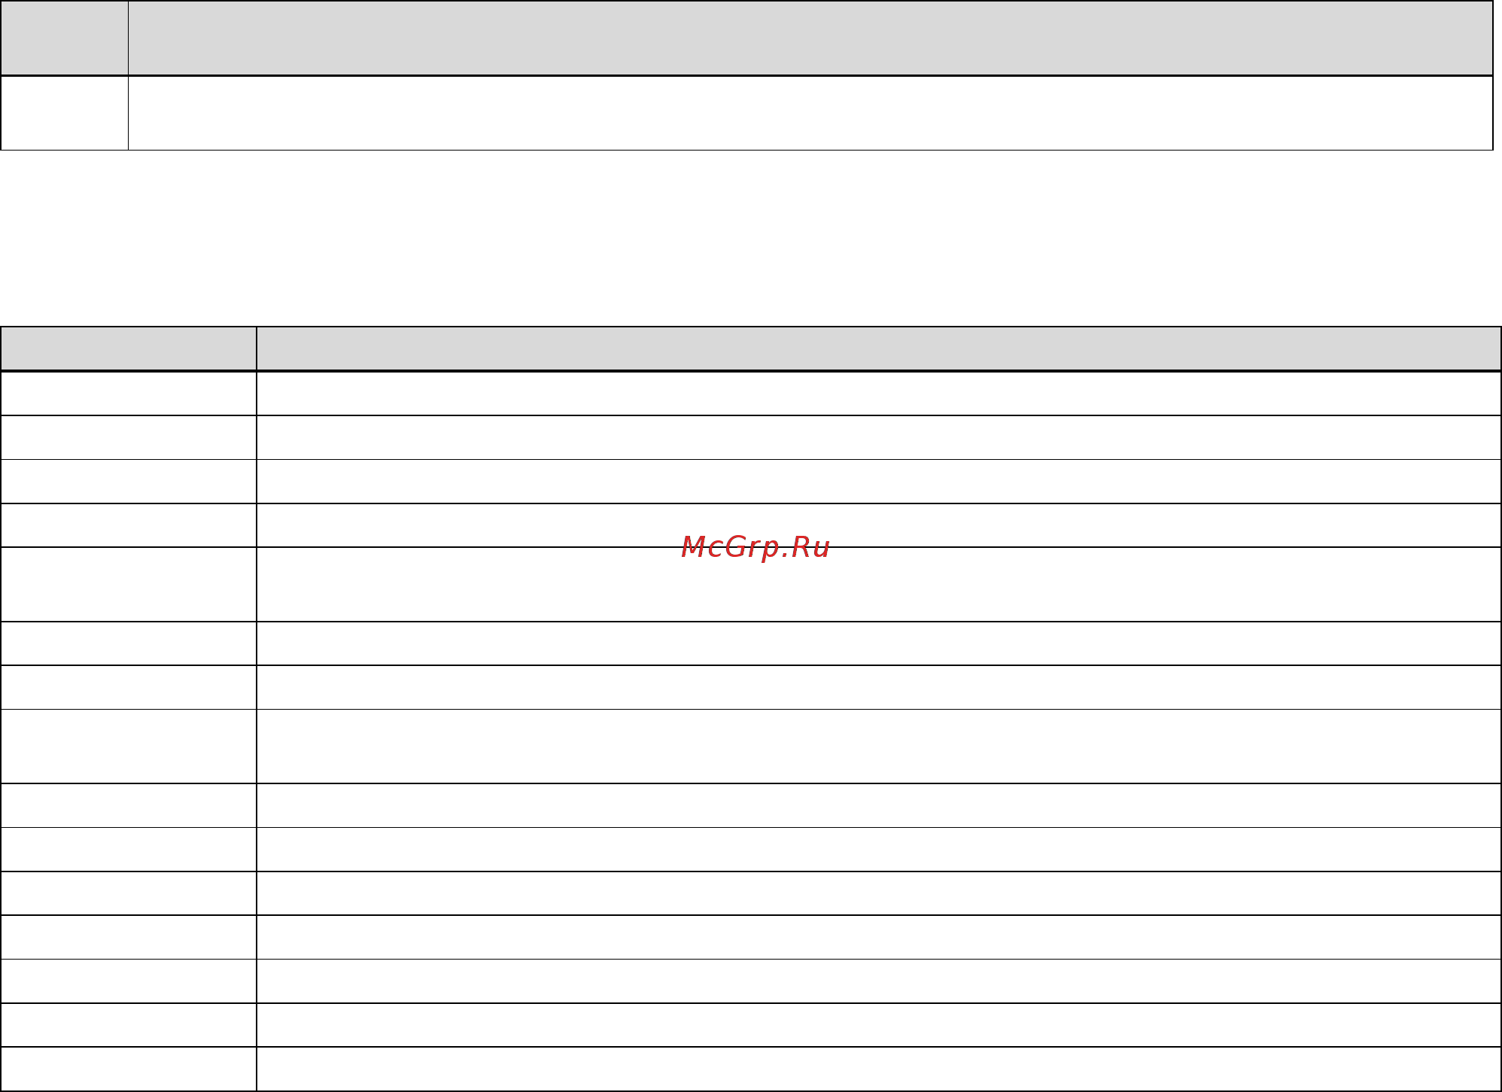Viewport: 1502px width, 1092px height.
Task: Click third-row wide cell of the lower table
Action: [879, 482]
